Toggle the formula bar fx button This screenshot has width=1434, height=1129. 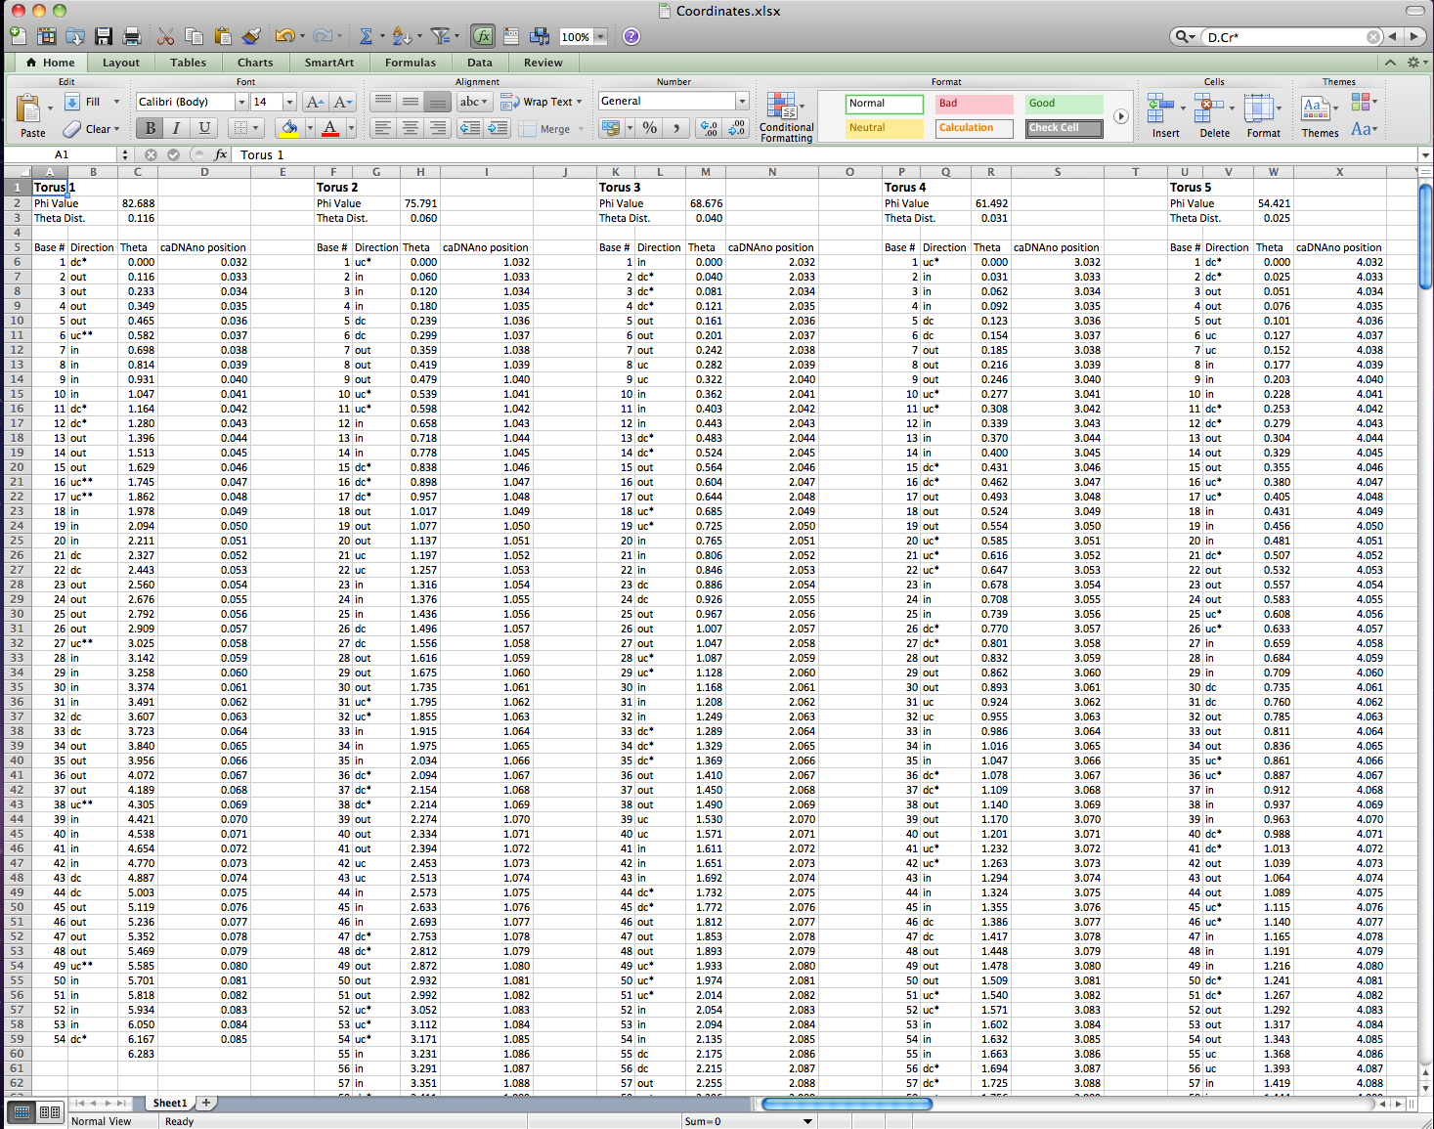pyautogui.click(x=483, y=37)
